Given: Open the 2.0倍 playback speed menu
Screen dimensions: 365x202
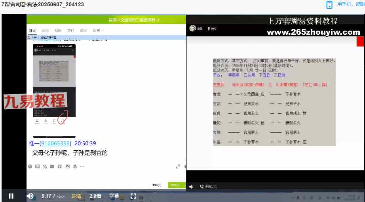Looking at the screenshot, I should point(95,196).
